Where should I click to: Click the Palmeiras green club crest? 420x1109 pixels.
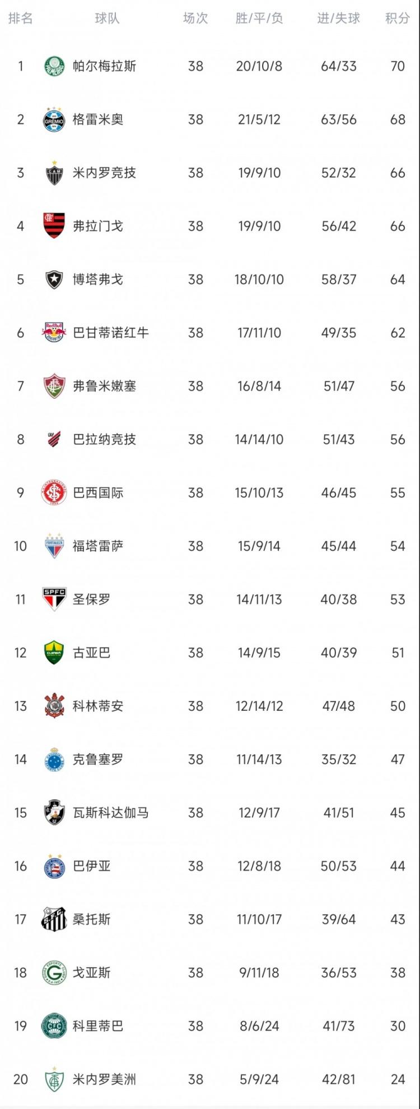(54, 66)
